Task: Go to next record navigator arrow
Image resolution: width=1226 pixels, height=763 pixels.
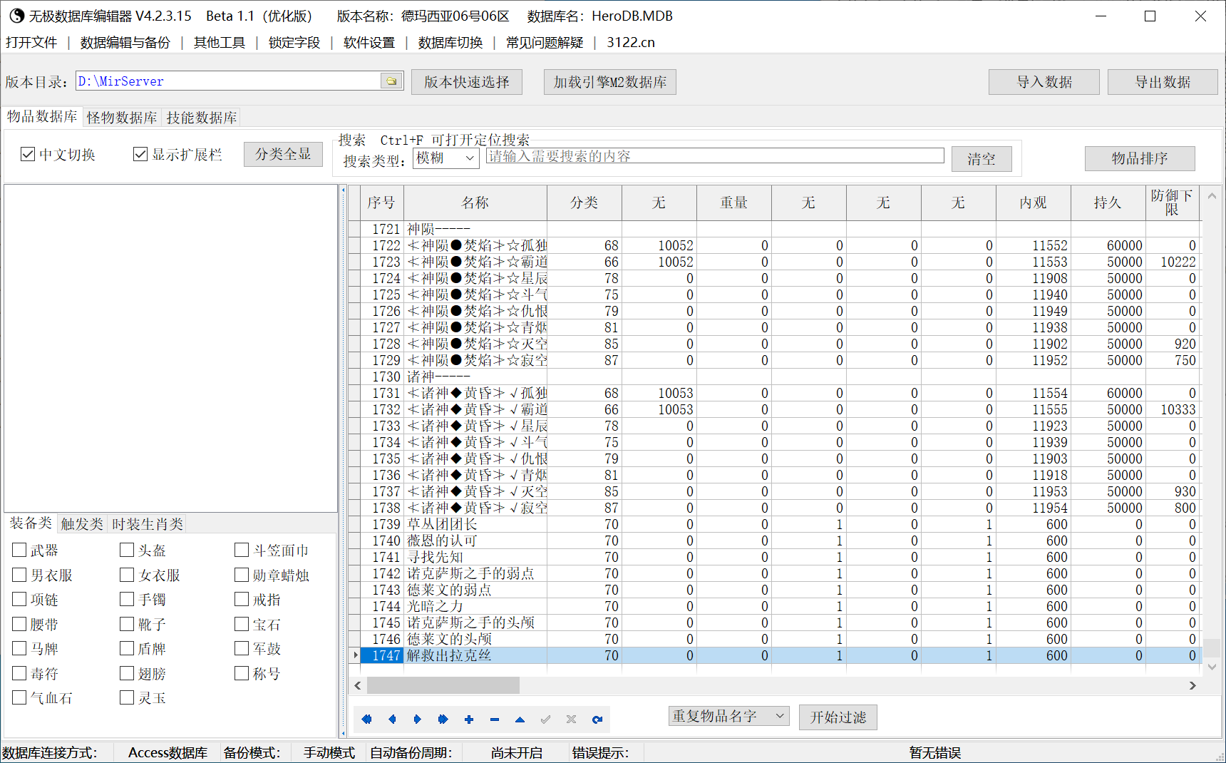Action: click(418, 720)
